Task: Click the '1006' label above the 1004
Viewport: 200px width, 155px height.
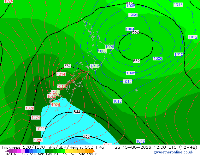Action: tap(133, 15)
